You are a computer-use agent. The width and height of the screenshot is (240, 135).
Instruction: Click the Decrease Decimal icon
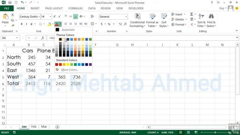click(x=125, y=24)
